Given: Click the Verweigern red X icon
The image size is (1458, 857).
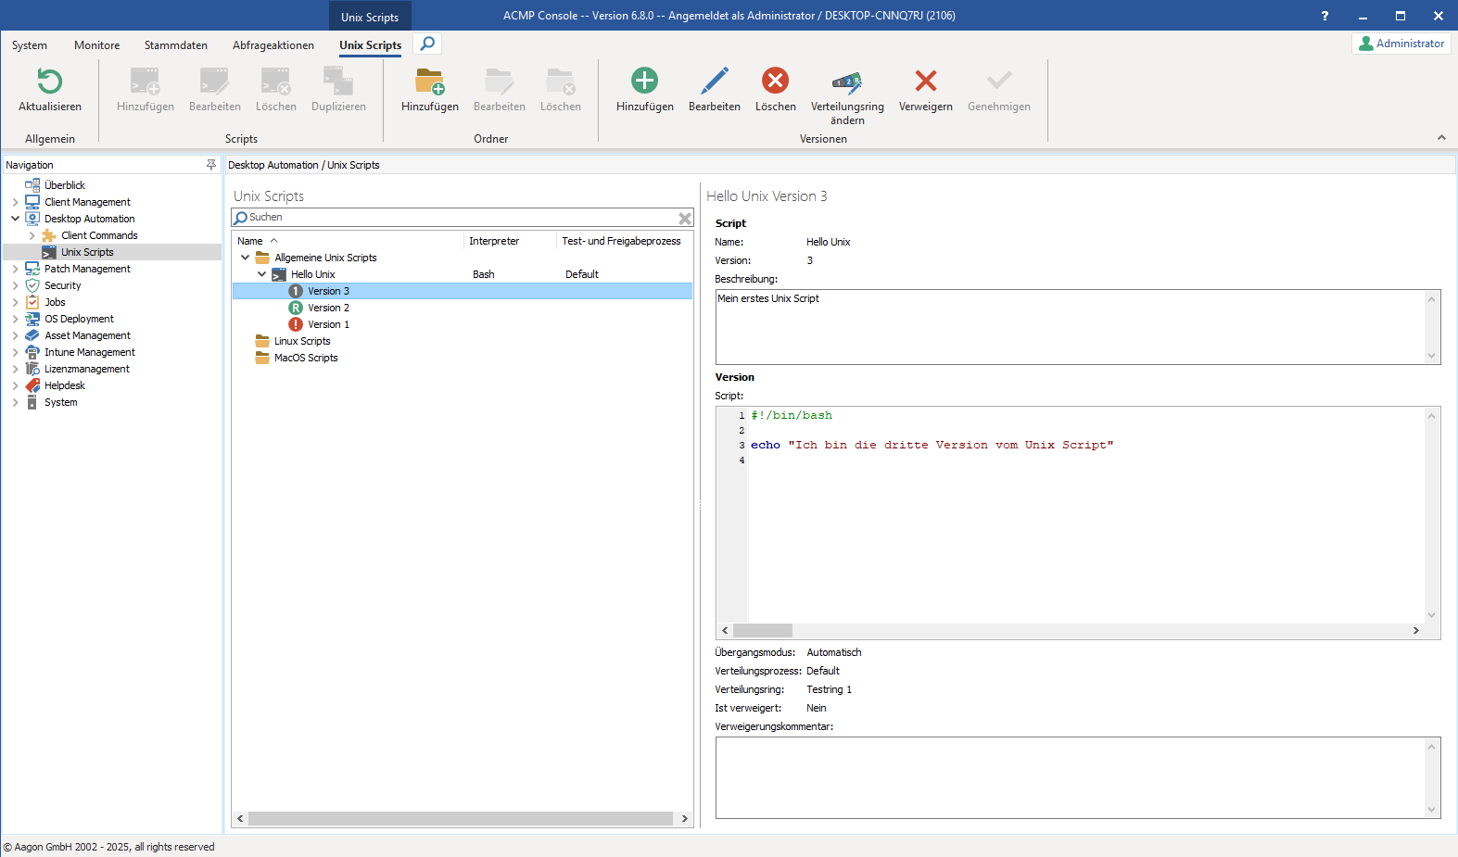Looking at the screenshot, I should (925, 82).
